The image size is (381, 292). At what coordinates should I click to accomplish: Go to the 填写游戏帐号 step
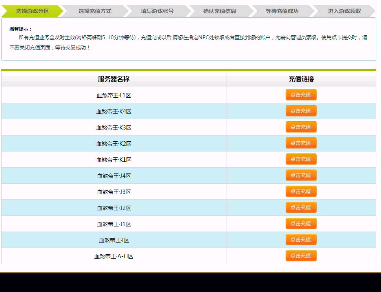tap(157, 11)
